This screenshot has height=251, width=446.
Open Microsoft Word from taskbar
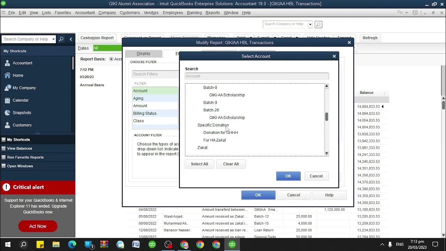[136, 244]
